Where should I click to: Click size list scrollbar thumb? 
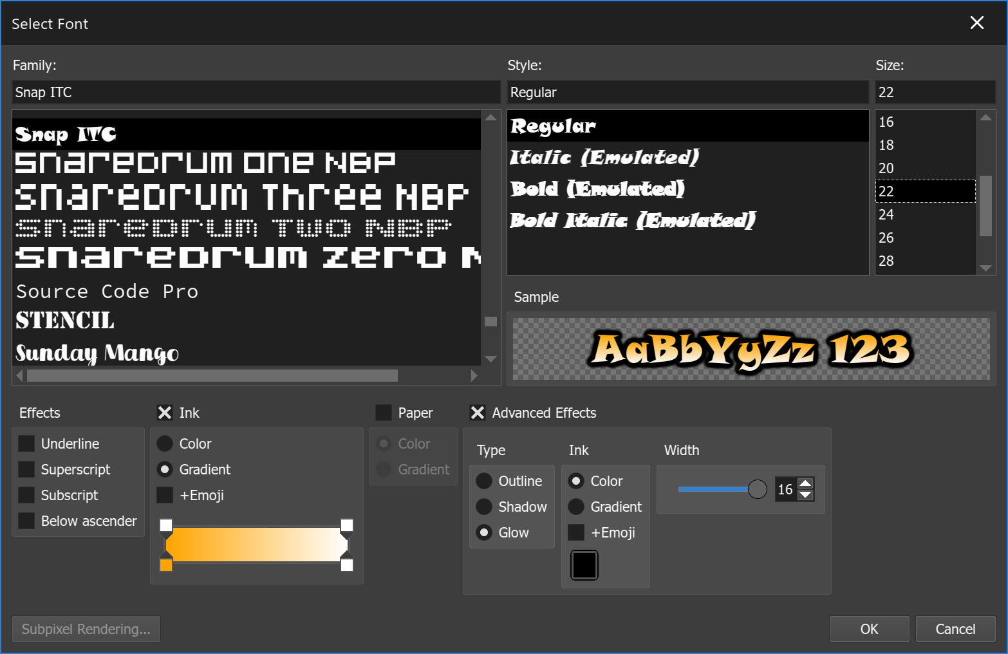tap(985, 206)
